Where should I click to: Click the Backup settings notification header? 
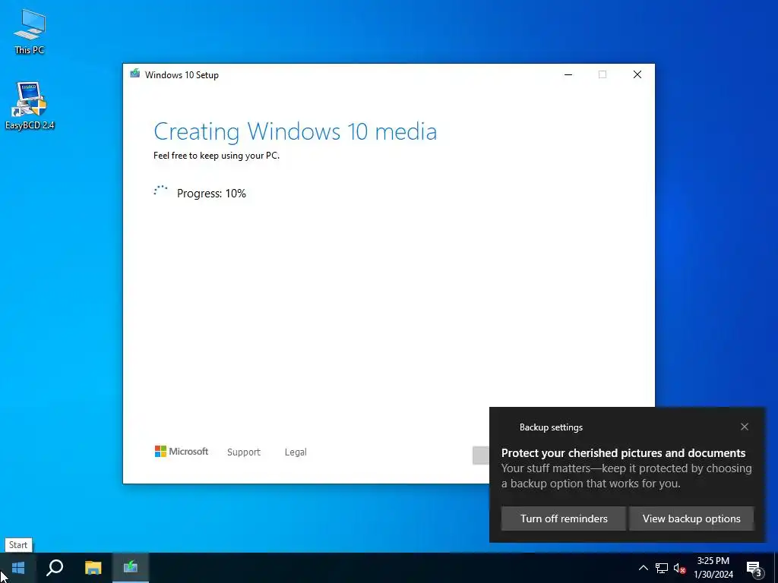point(551,427)
